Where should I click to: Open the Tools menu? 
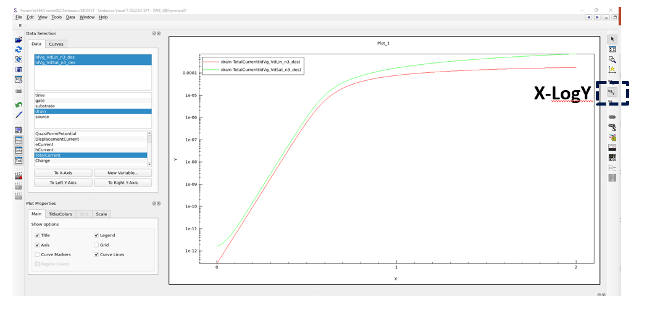56,17
